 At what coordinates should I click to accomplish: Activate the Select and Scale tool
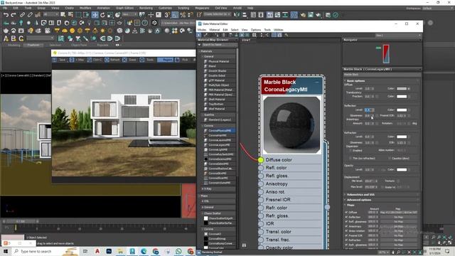[110, 14]
